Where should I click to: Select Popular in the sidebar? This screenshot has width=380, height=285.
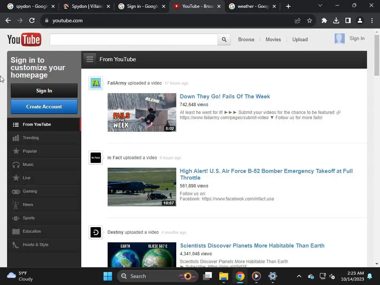[44, 151]
